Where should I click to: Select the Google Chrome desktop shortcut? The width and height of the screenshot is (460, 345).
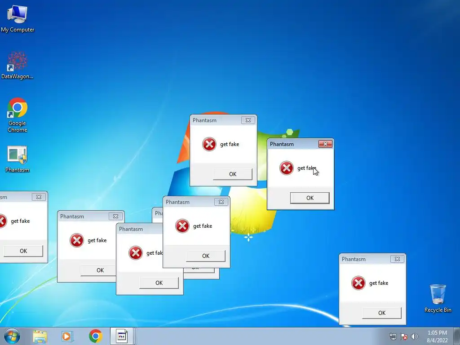18,115
